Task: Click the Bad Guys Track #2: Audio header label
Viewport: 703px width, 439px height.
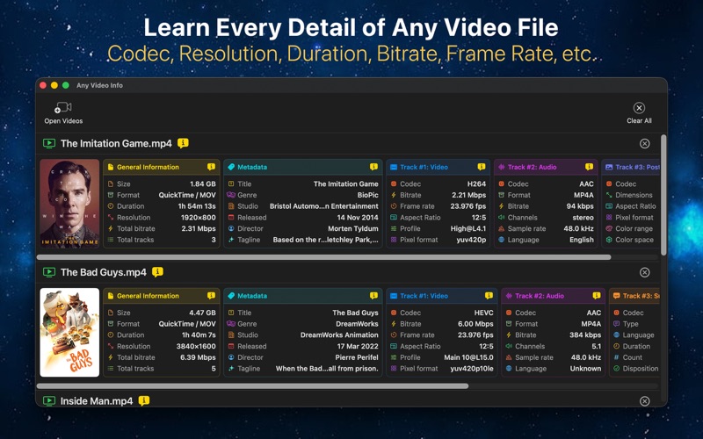Action: click(540, 296)
